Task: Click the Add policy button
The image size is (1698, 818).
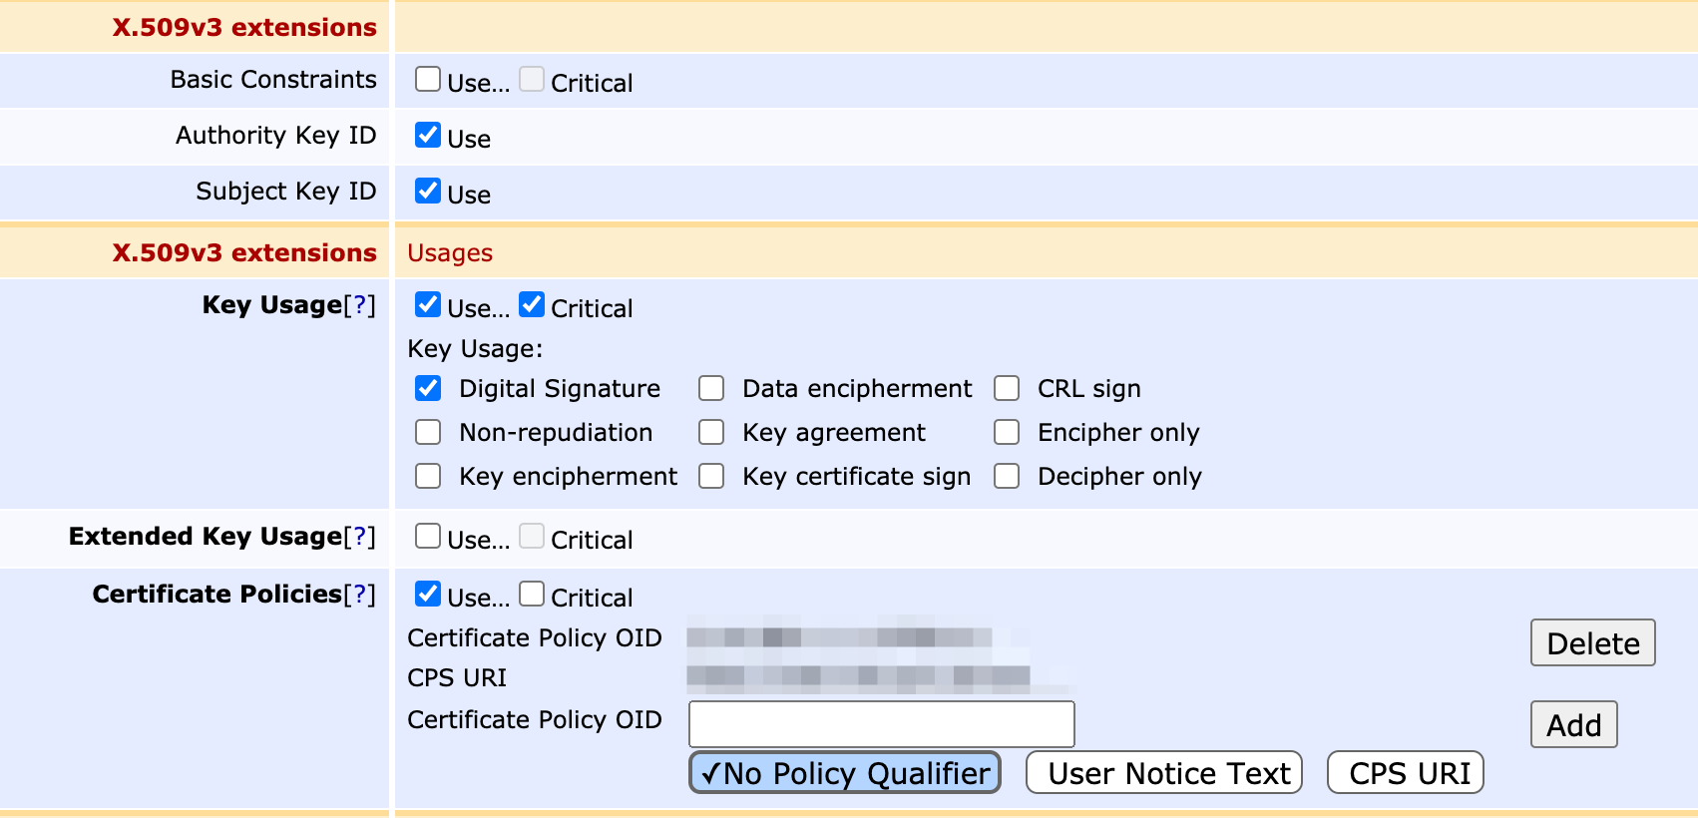Action: pos(1573,725)
